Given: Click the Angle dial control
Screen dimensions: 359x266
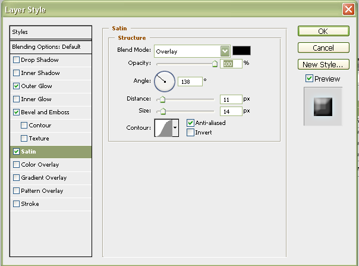Looking at the screenshot, I should point(165,82).
